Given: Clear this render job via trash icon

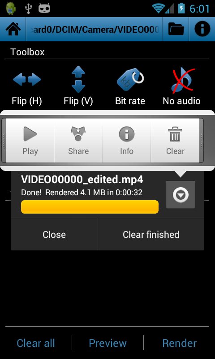Looking at the screenshot, I should click(x=175, y=140).
